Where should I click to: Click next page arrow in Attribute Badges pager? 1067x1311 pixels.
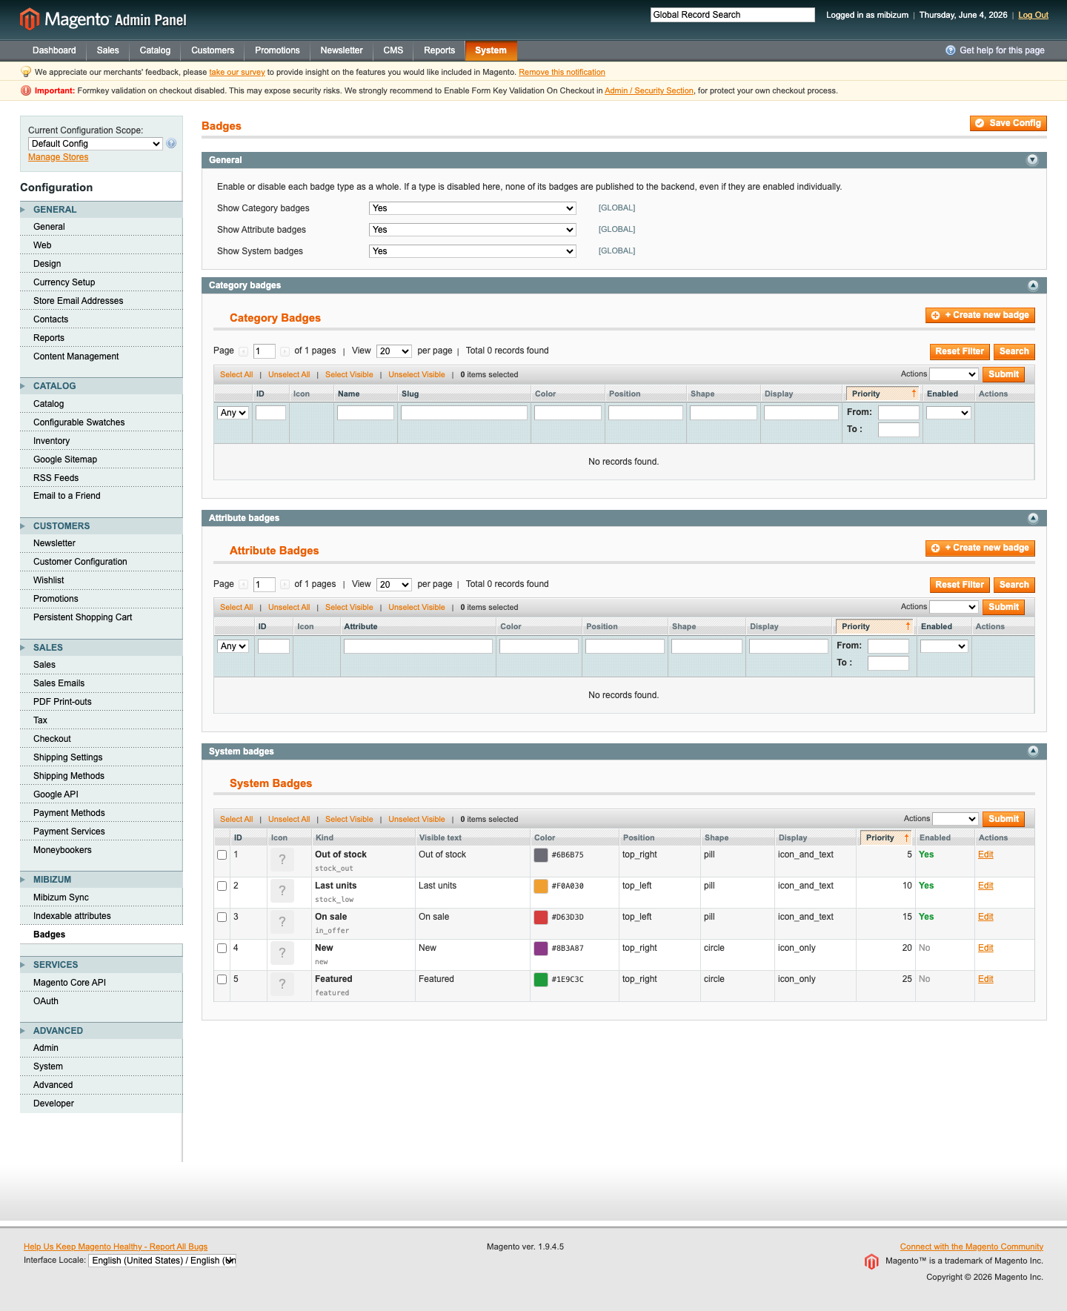(x=285, y=585)
